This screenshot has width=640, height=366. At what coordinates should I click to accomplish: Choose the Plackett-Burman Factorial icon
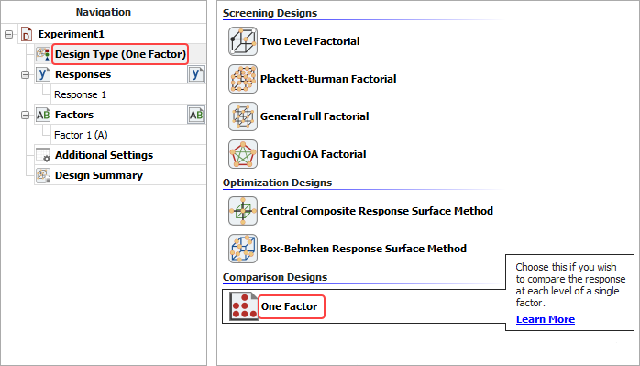[x=243, y=79]
